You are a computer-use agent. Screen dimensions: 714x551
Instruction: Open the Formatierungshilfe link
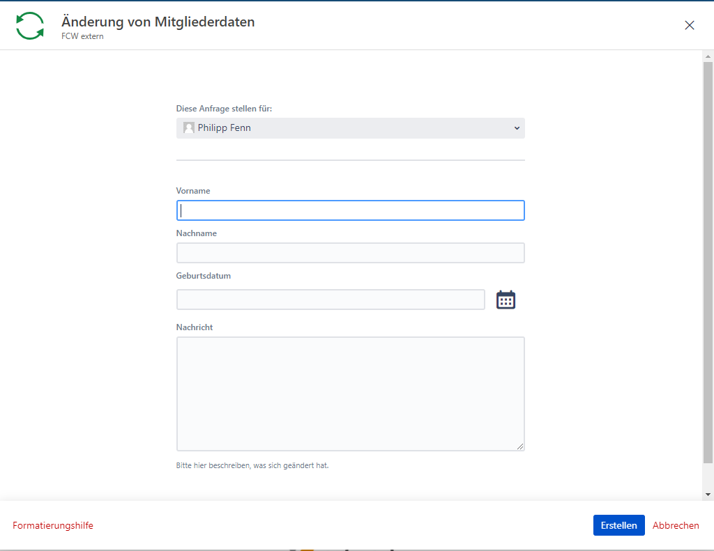point(53,525)
